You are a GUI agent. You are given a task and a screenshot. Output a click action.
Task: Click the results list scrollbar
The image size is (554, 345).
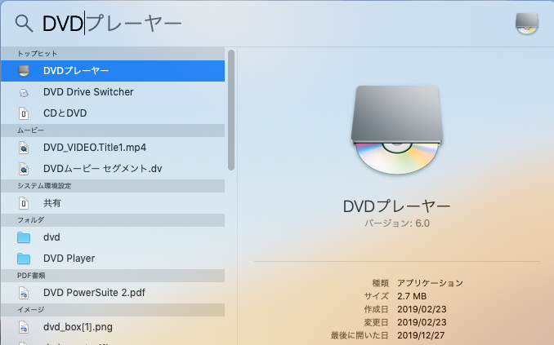231,110
